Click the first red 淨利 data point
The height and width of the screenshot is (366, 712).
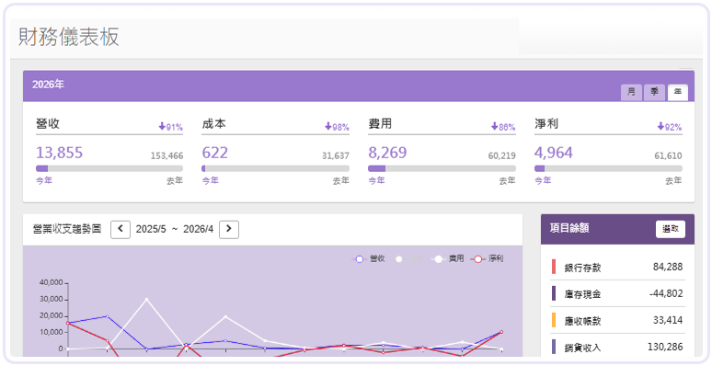(68, 324)
